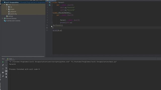
Task: Click 'class child(Parent):' line
Action: click(x=62, y=12)
